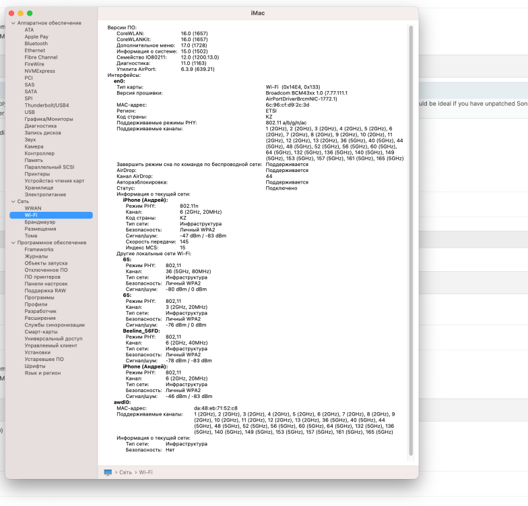Select Расширения in sidebar
This screenshot has height=506, width=528.
pyautogui.click(x=40, y=318)
